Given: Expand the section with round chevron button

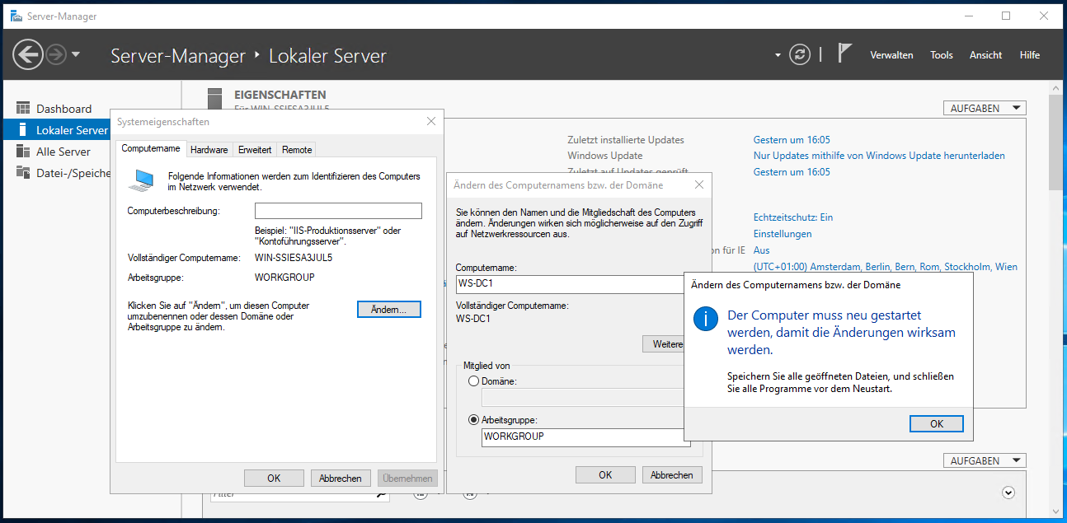Looking at the screenshot, I should pos(1008,493).
